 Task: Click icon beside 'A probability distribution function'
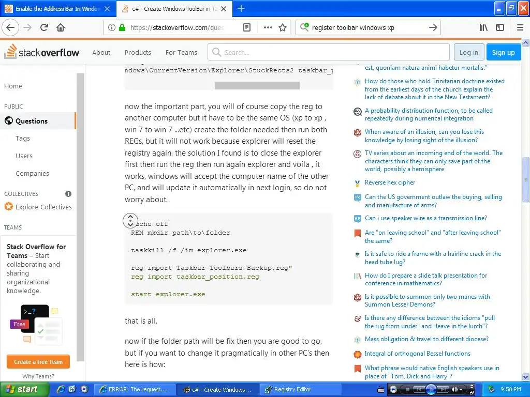[x=357, y=112]
